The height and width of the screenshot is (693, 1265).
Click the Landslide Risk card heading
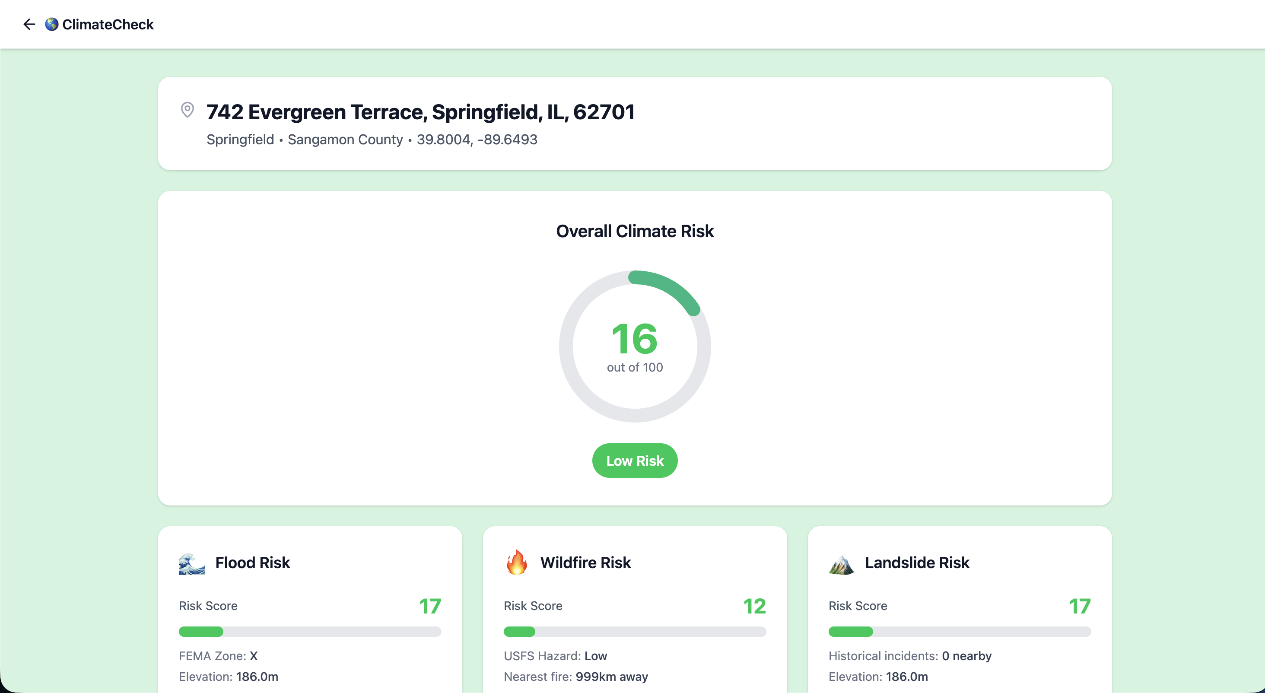[x=917, y=563]
